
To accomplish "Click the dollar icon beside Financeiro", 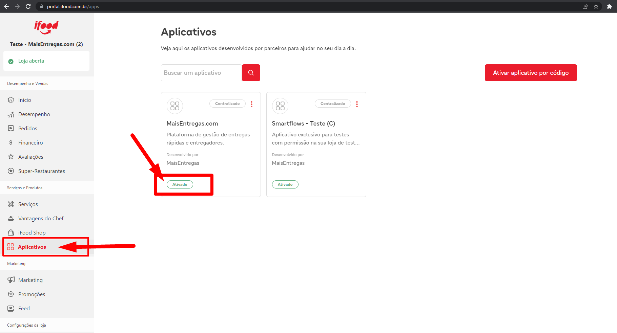I will click(11, 142).
